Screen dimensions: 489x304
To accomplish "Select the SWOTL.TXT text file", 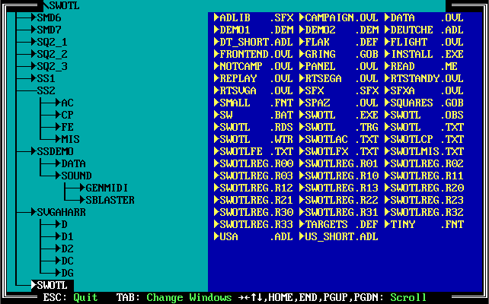I will [426, 127].
